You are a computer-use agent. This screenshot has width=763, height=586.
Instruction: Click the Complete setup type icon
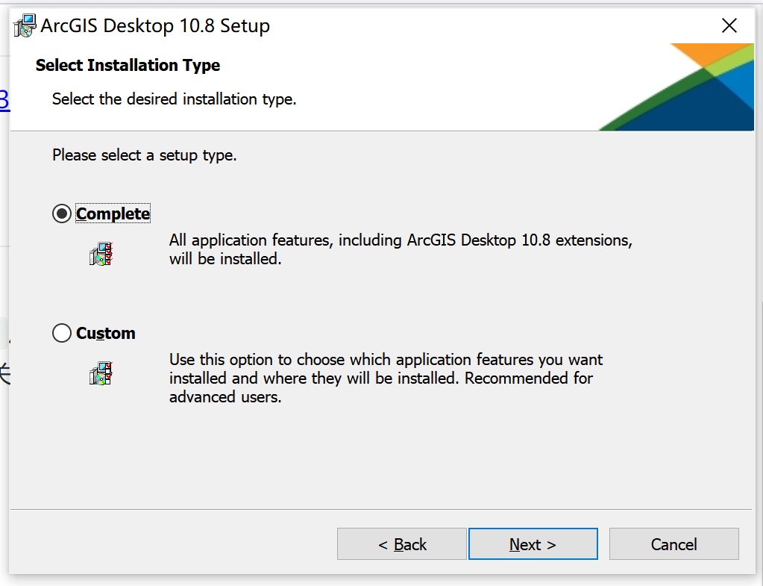tap(101, 254)
